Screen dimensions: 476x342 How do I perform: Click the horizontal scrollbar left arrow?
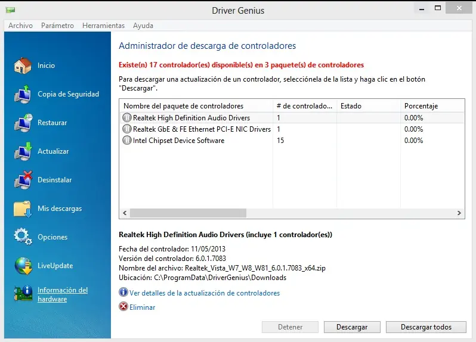125,213
